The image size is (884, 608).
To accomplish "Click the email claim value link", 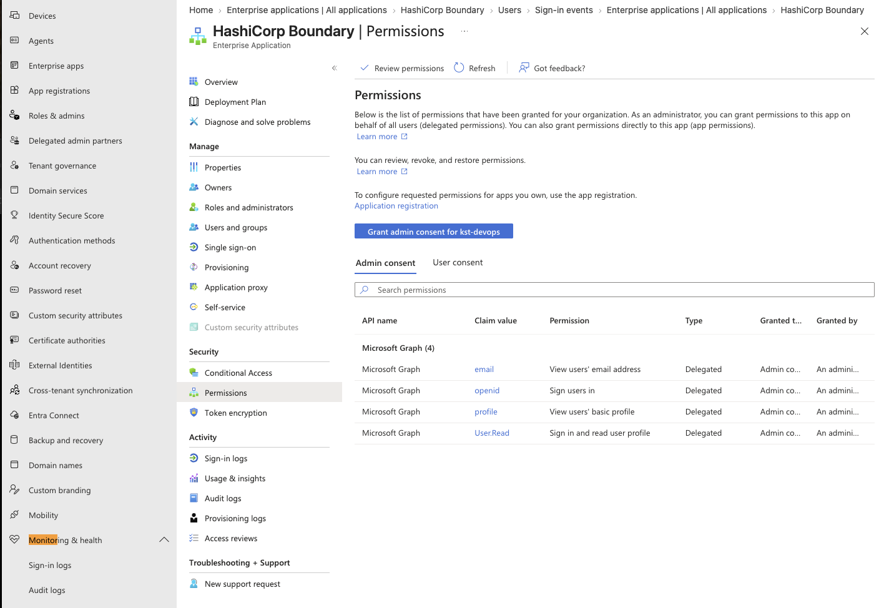I will point(484,369).
